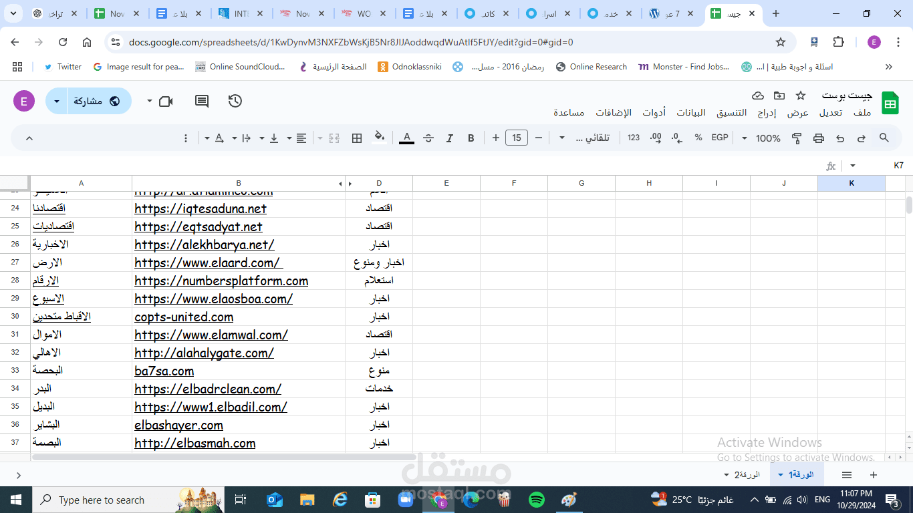Open the three-dot more toolbar options
This screenshot has width=913, height=513.
186,138
